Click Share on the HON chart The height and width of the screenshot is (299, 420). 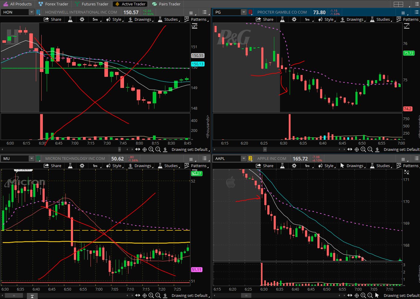click(x=52, y=19)
